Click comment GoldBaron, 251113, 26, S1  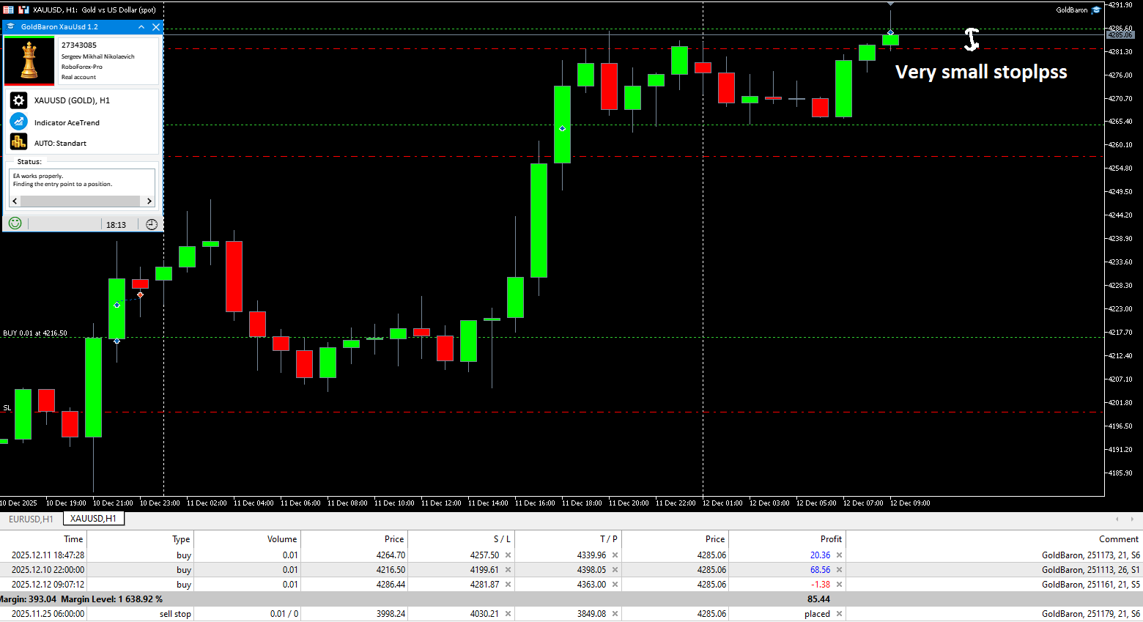tap(1090, 570)
